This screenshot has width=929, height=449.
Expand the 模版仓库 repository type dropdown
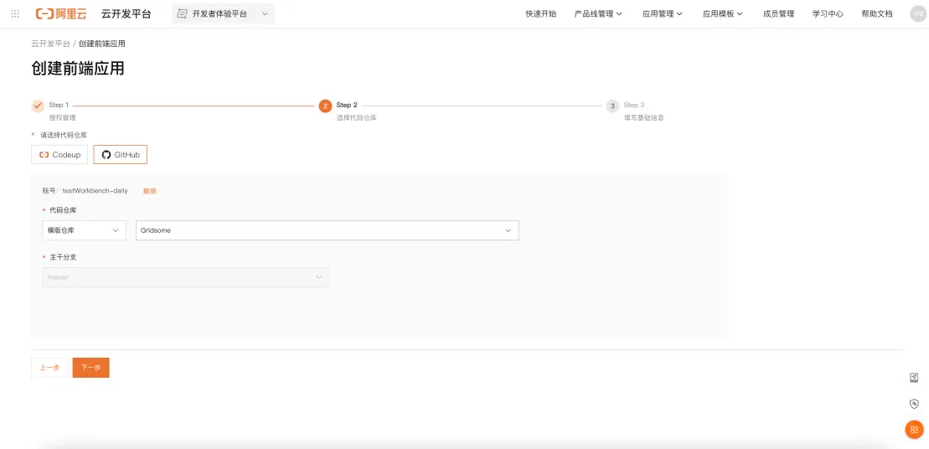point(84,230)
